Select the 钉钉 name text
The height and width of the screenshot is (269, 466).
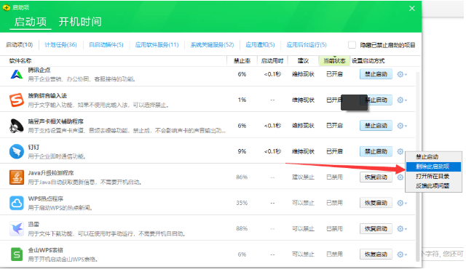point(33,147)
